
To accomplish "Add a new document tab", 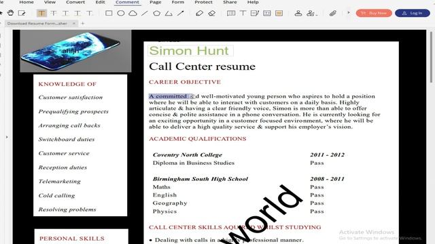I will 83,24.
